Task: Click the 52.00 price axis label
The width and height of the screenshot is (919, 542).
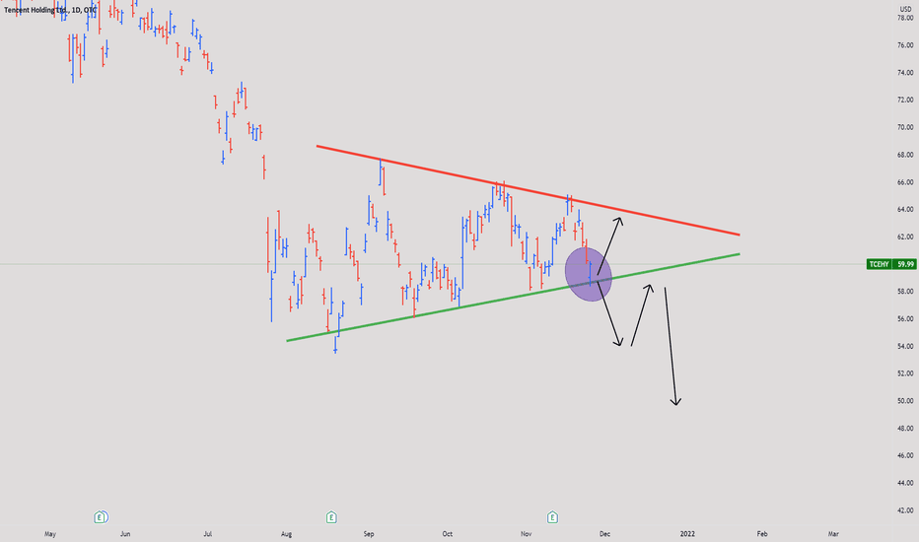Action: 905,373
